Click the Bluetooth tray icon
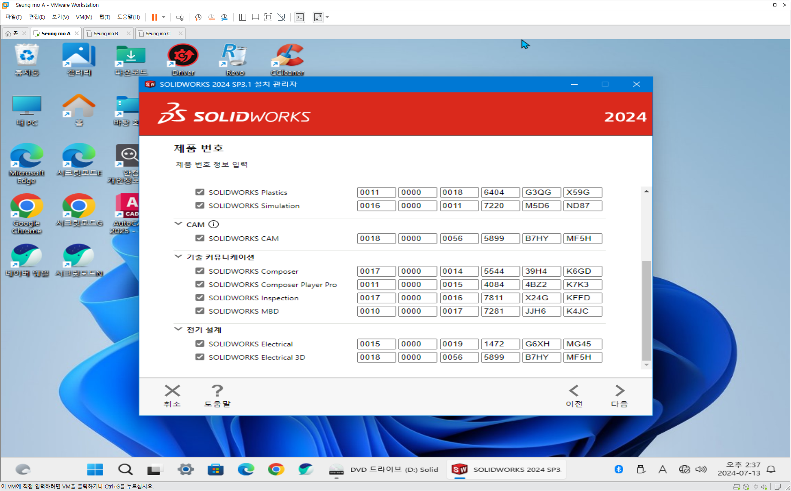The image size is (791, 491). [618, 470]
